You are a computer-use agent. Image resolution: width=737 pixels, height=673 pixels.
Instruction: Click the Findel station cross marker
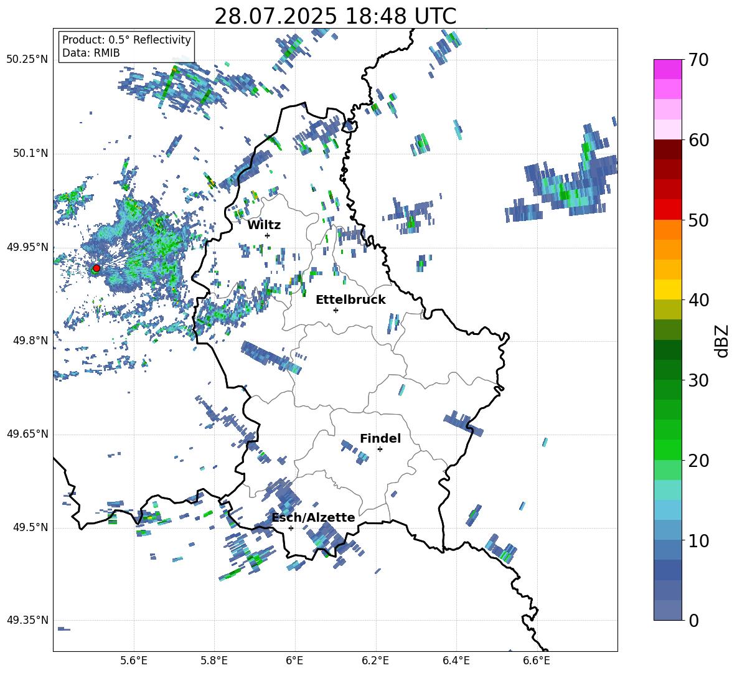[380, 449]
